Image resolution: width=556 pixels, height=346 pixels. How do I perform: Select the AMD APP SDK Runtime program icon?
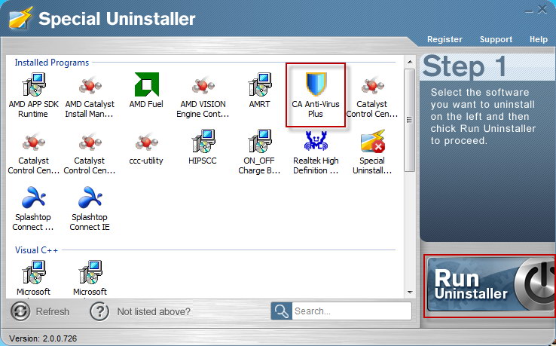pos(34,84)
